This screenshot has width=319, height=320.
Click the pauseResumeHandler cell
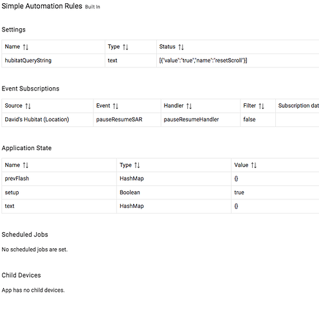point(201,119)
